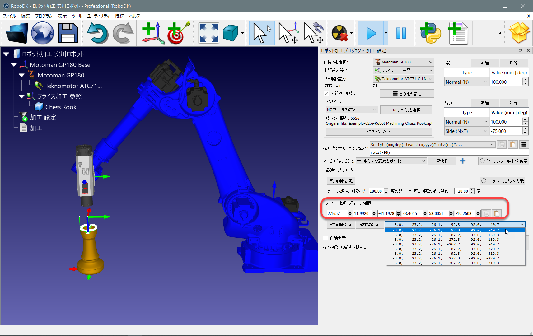Click 現在の設定 button

[x=370, y=225]
